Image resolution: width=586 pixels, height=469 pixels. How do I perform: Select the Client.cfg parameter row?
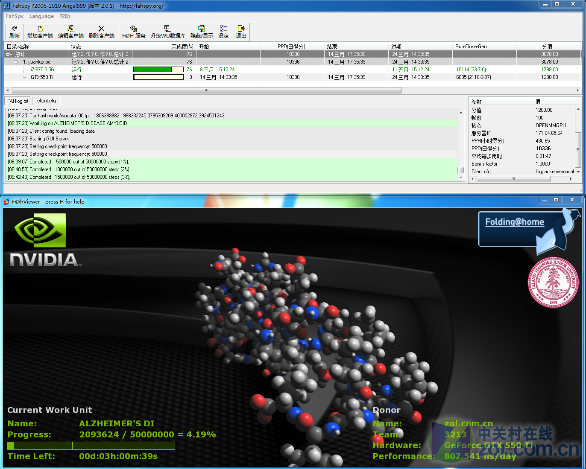(x=522, y=172)
